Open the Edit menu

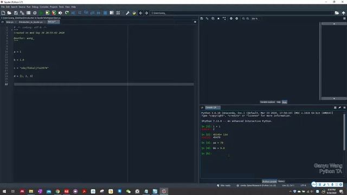[8, 7]
